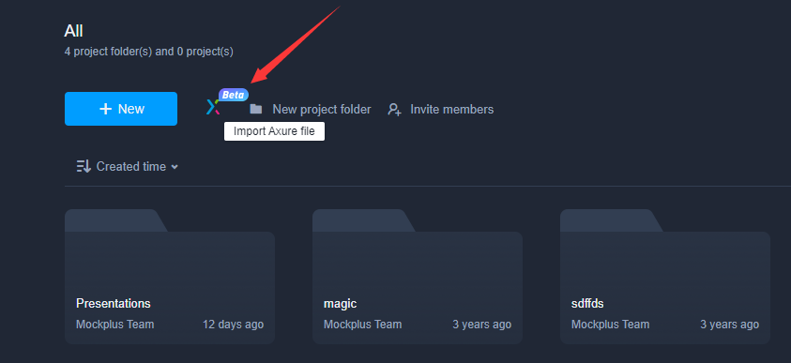Click the All heading
This screenshot has width=791, height=363.
[x=73, y=31]
